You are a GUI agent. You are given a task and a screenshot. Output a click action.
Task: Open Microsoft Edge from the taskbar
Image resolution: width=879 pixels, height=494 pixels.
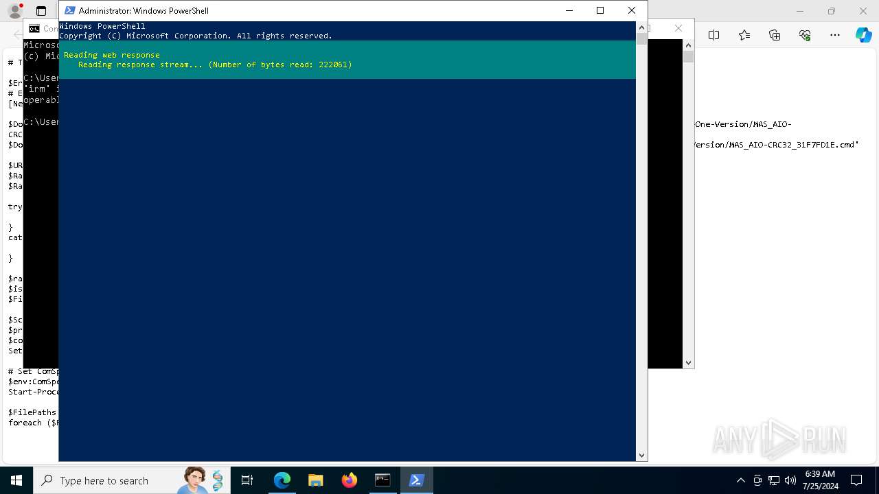point(282,480)
